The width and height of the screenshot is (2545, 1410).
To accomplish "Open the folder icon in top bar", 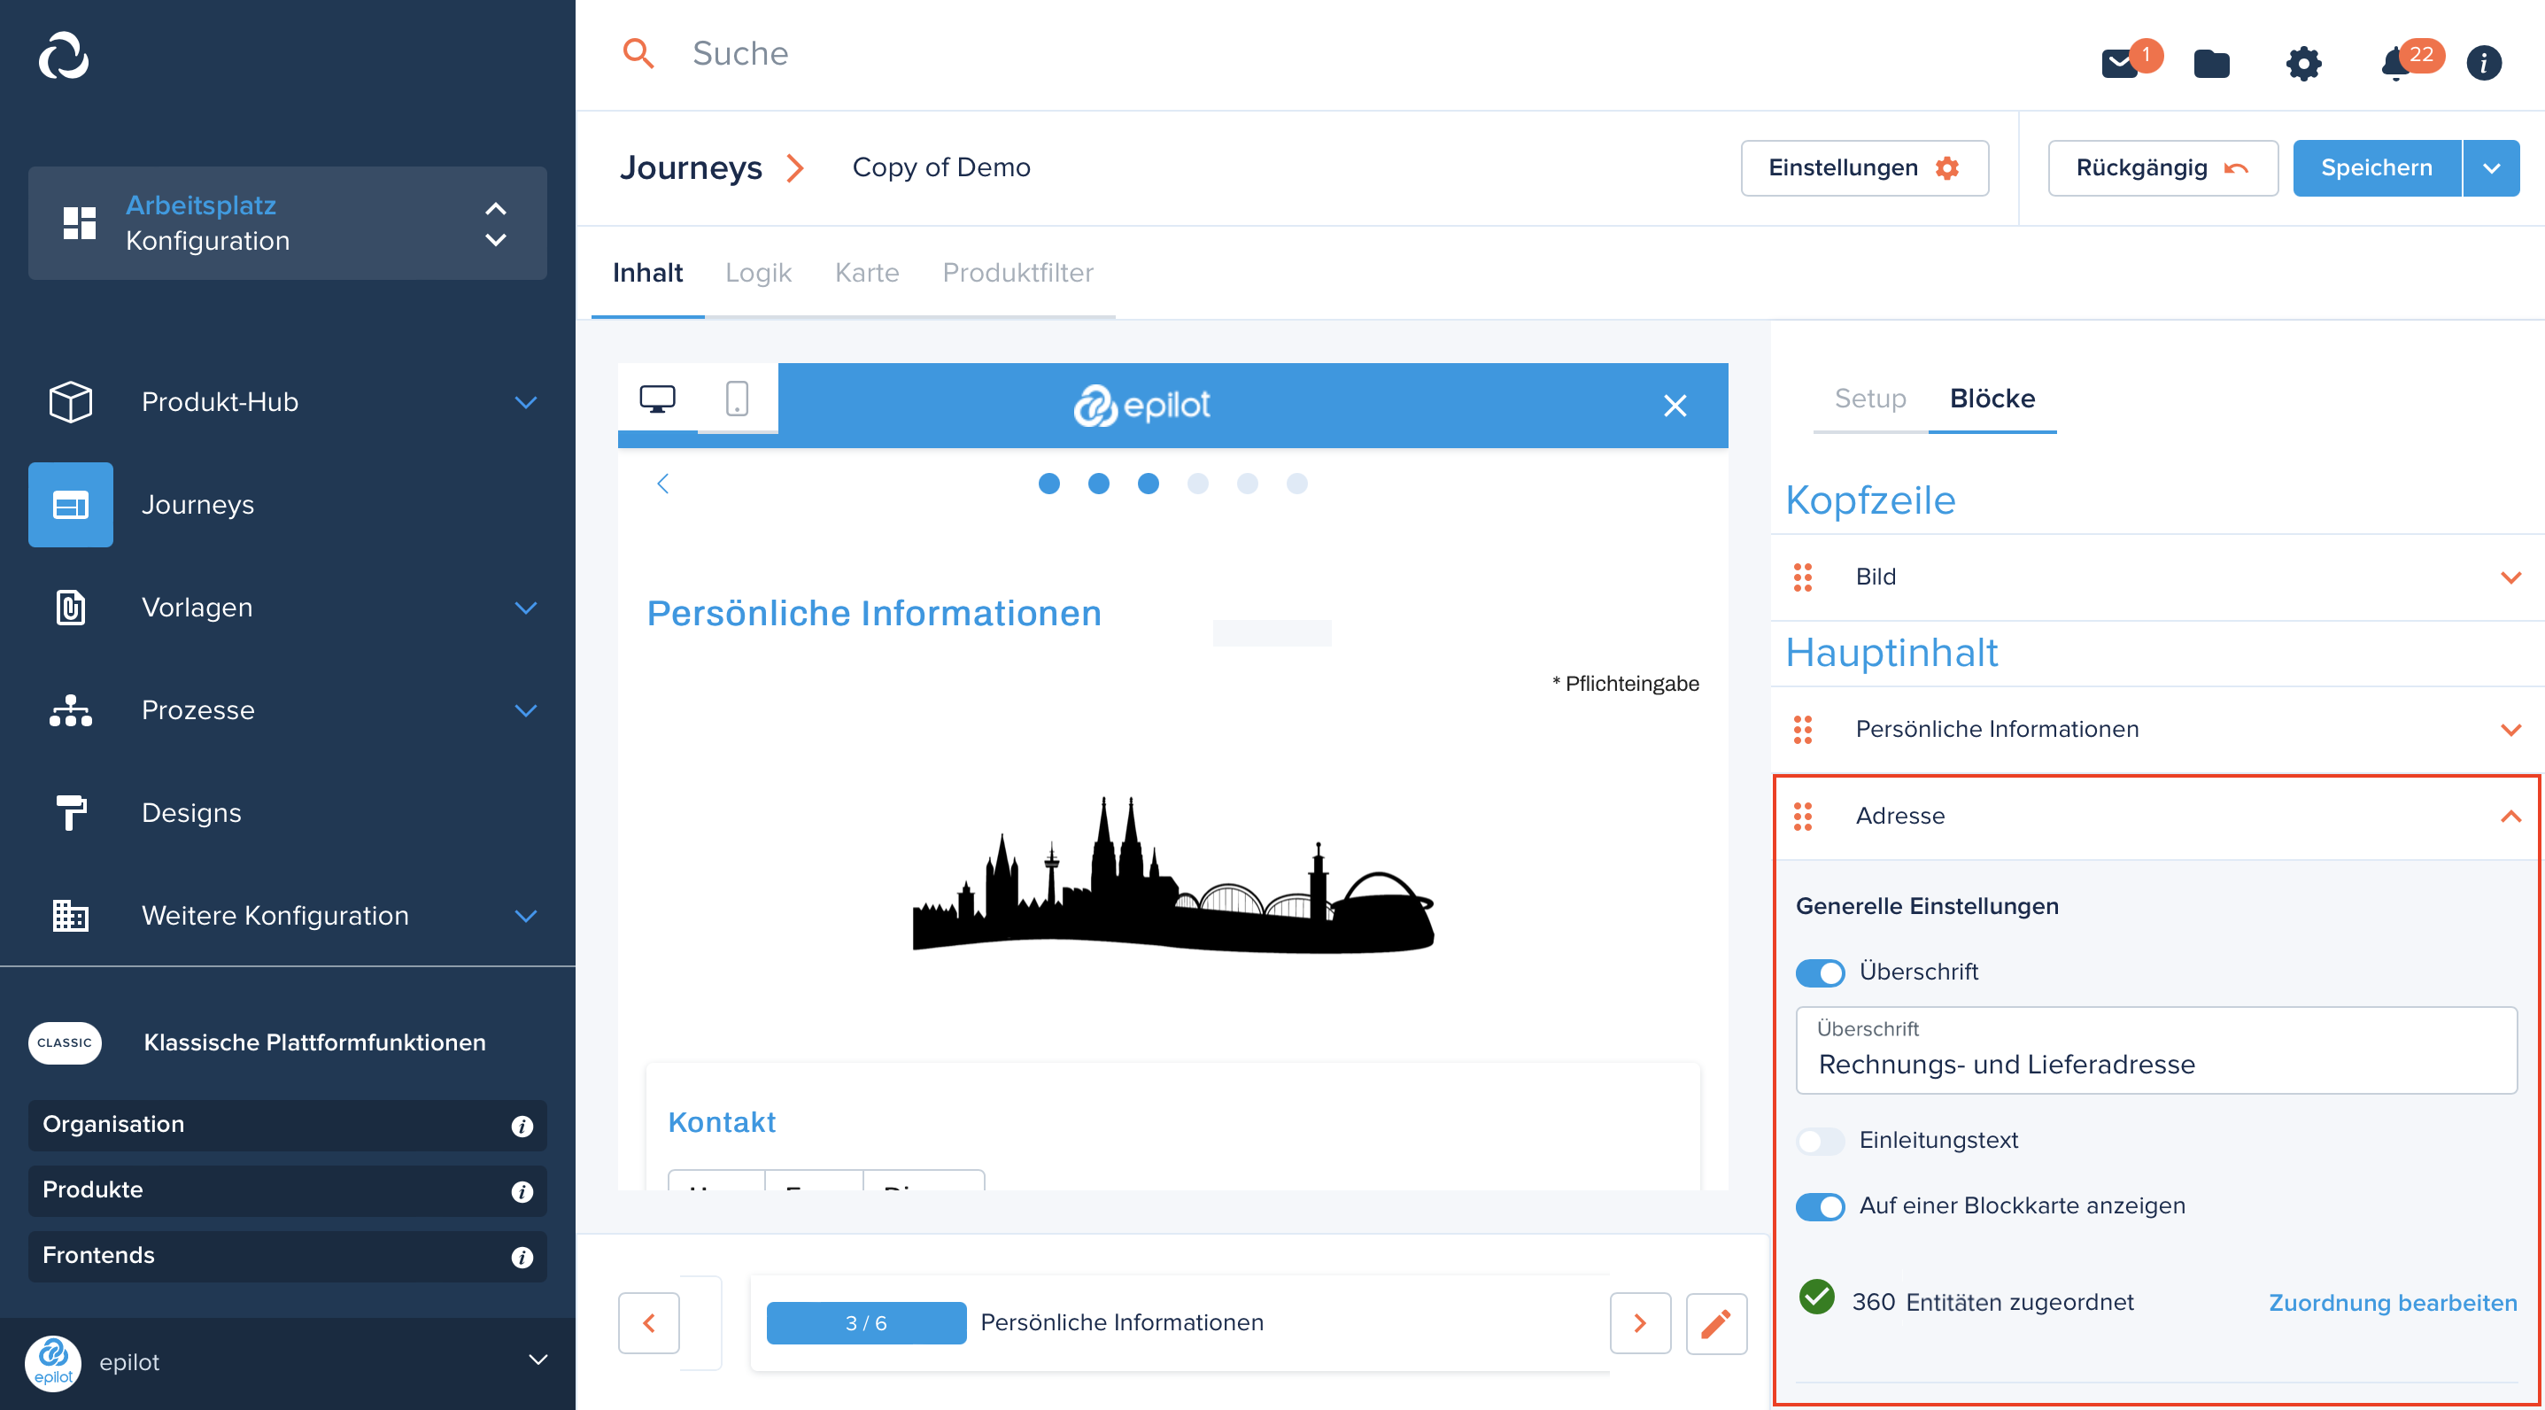I will point(2211,65).
